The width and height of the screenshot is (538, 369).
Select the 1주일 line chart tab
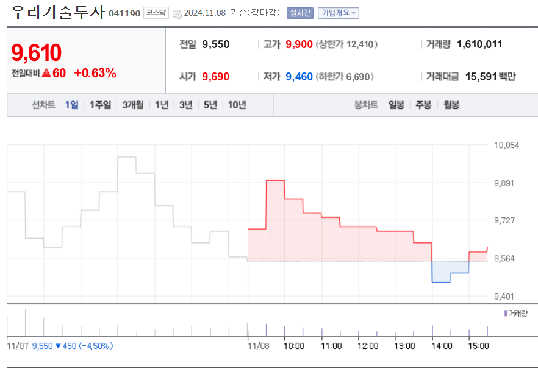pyautogui.click(x=101, y=105)
